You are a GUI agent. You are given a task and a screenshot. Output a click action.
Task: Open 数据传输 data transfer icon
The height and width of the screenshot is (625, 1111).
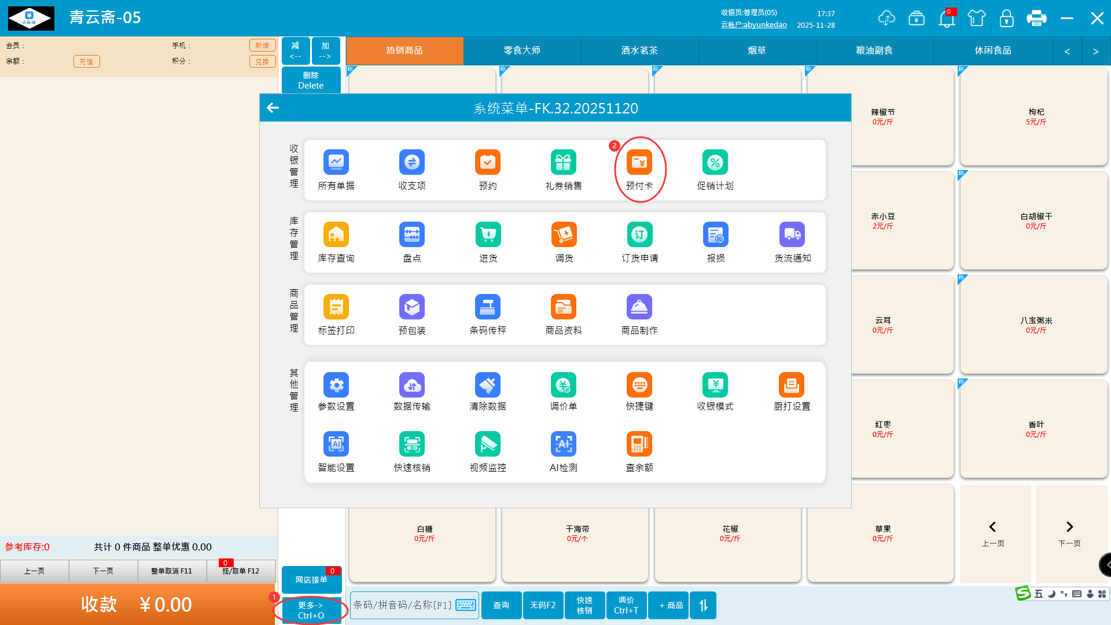pos(411,385)
